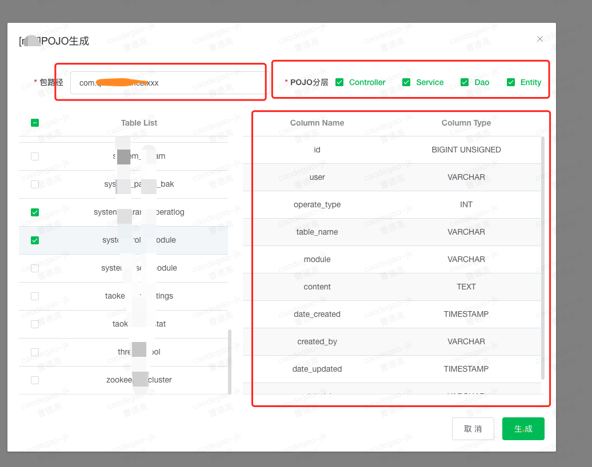The width and height of the screenshot is (592, 467).
Task: Click the BIGINT UNSIGNED type cell
Action: pyautogui.click(x=466, y=150)
